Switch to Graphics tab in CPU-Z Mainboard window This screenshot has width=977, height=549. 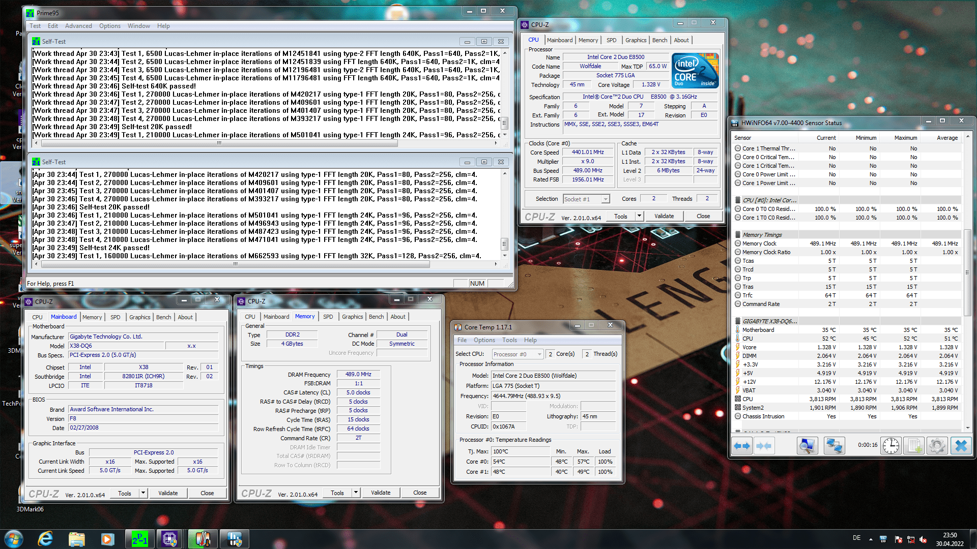tap(140, 317)
